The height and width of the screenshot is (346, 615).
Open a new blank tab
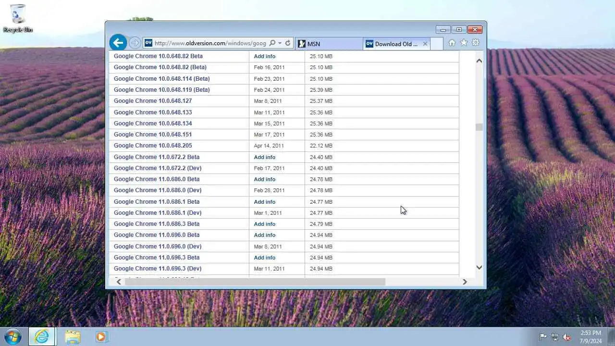click(436, 44)
